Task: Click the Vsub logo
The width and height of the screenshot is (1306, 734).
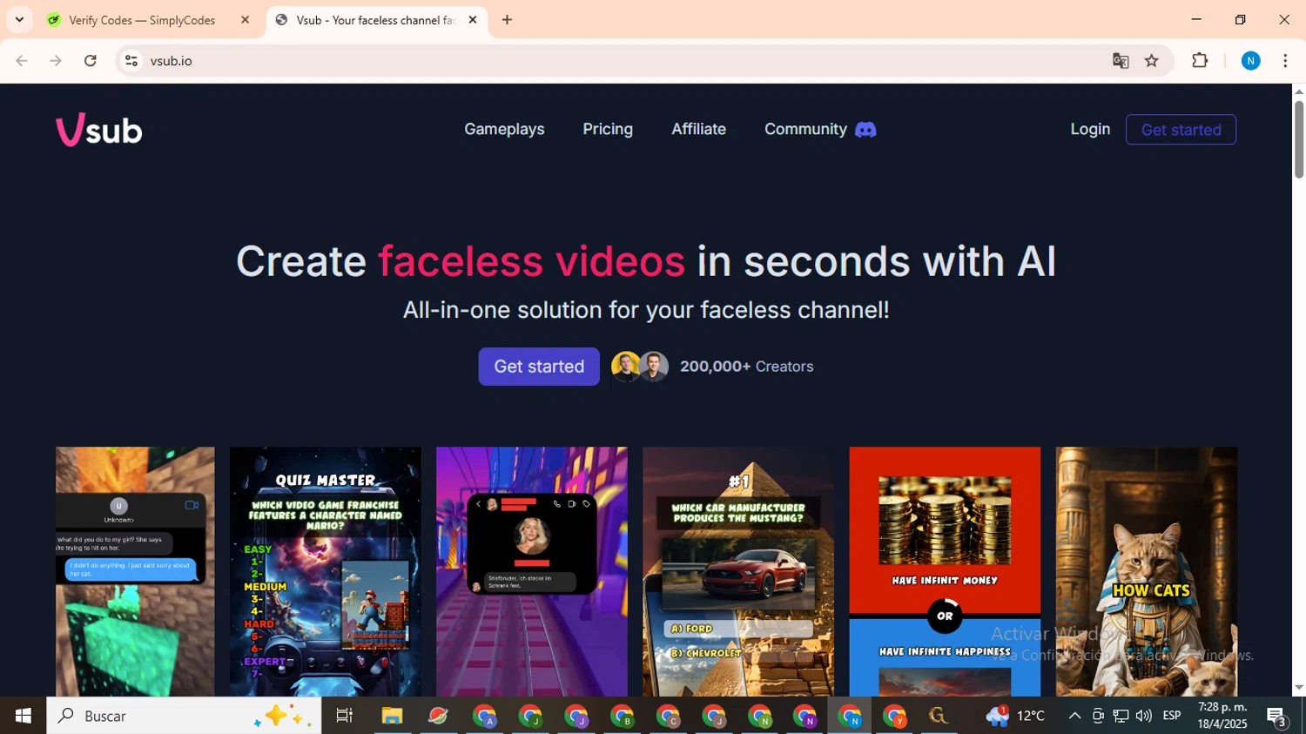Action: point(99,130)
